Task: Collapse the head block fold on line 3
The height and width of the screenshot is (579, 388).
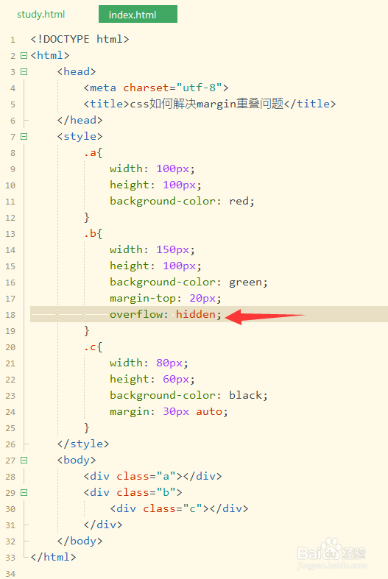Action: (24, 71)
